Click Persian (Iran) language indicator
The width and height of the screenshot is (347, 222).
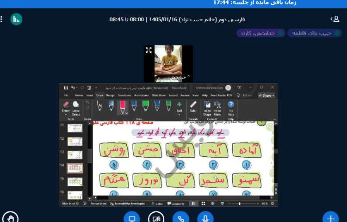point(98,203)
